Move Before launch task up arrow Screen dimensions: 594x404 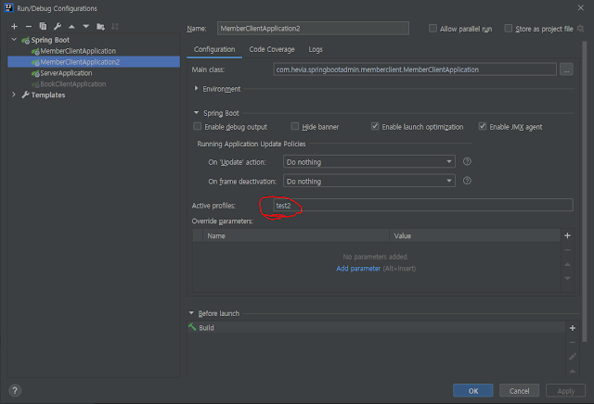click(x=573, y=371)
